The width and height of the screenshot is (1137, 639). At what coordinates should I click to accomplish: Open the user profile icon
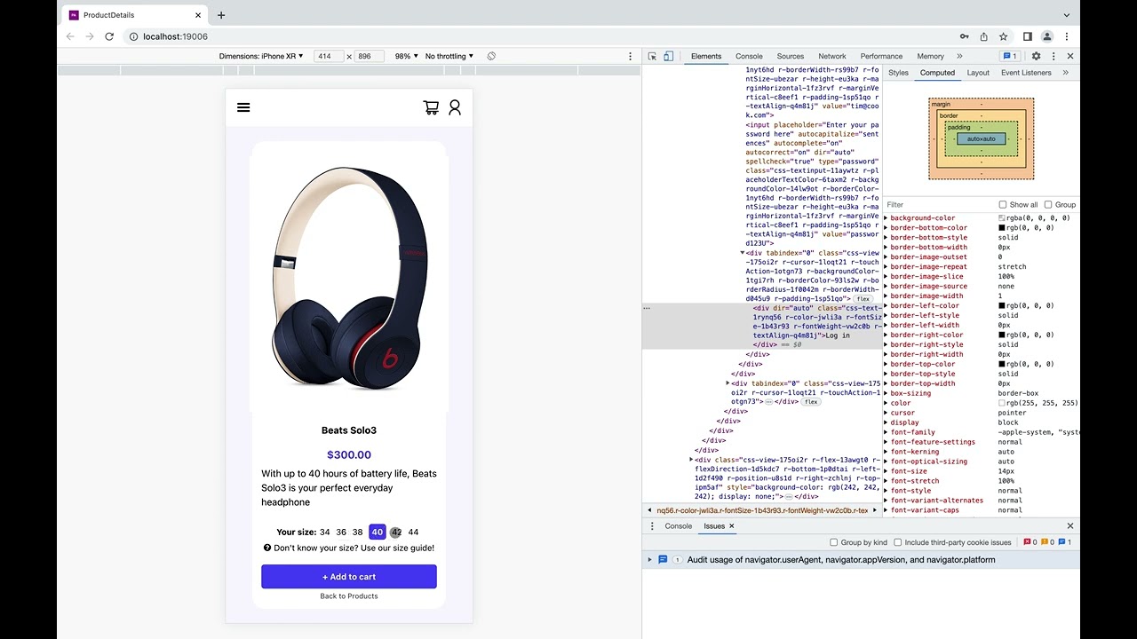click(x=455, y=107)
